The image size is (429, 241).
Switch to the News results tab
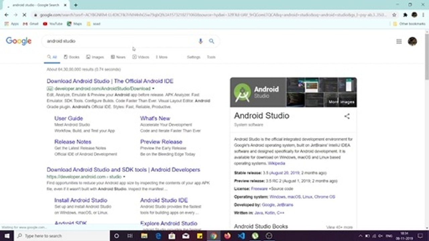(118, 57)
